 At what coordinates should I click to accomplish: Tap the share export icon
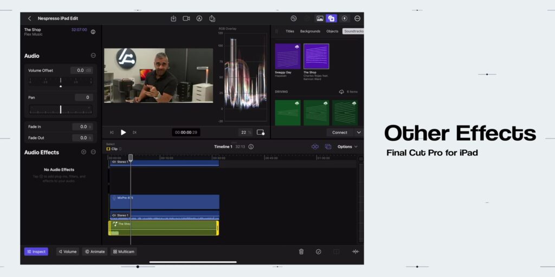(x=212, y=18)
